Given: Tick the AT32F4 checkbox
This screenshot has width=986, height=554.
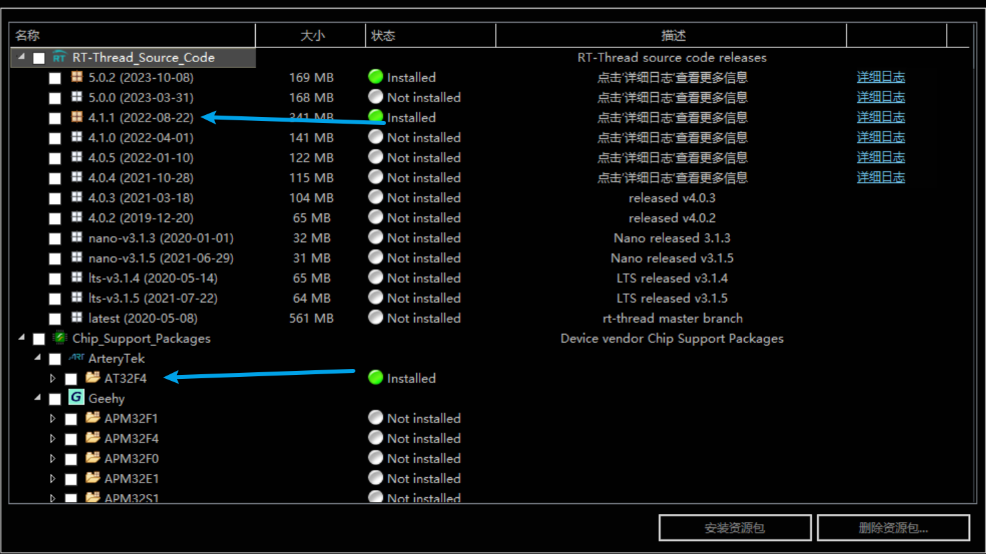Looking at the screenshot, I should click(x=71, y=379).
